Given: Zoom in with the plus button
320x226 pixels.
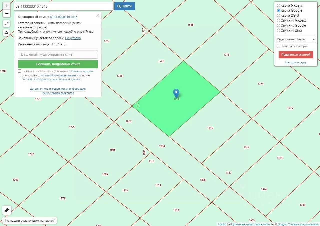Looking at the screenshot, I should click(x=7, y=6).
